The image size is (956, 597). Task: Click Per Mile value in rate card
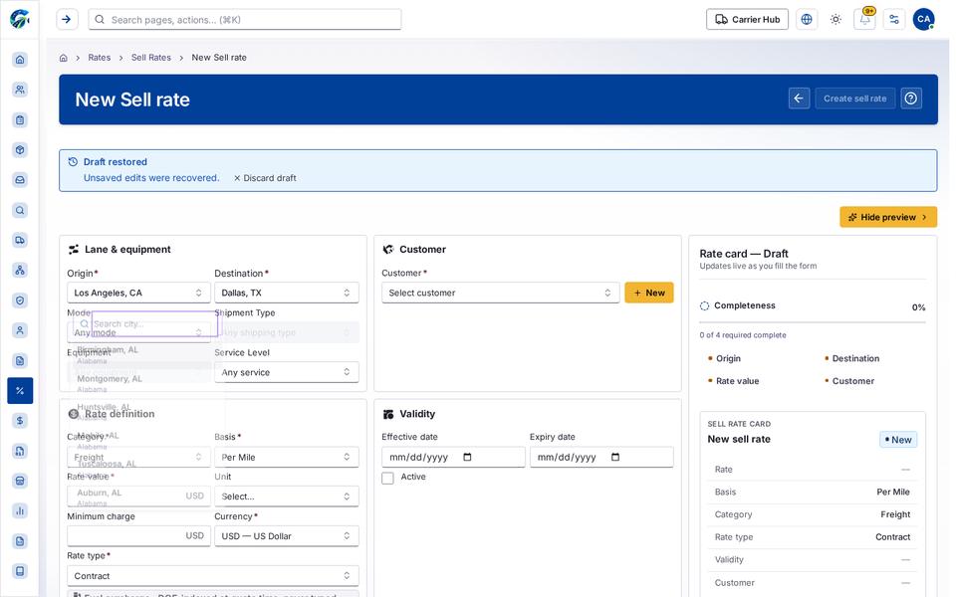(x=892, y=493)
